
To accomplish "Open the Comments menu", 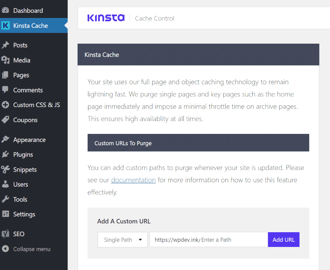I will click(x=34, y=90).
